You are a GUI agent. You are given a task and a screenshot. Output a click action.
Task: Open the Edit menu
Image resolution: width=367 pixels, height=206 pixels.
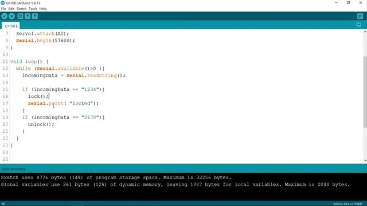(x=11, y=9)
